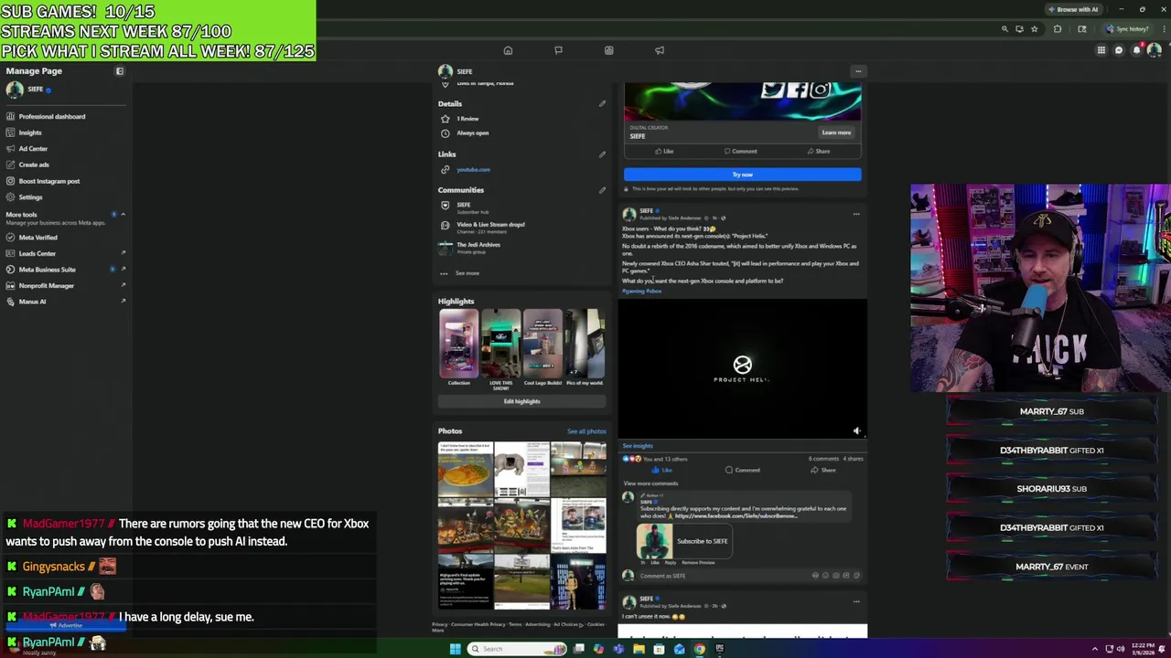The height and width of the screenshot is (658, 1171).
Task: Open the Facebook apps grid menu icon
Action: click(1101, 50)
